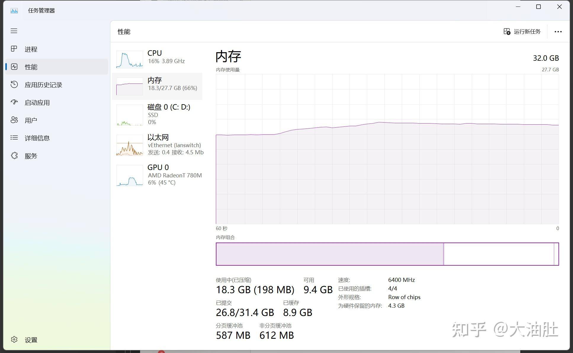This screenshot has height=353, width=573.
Task: Click the 性能 page header title
Action: 124,32
